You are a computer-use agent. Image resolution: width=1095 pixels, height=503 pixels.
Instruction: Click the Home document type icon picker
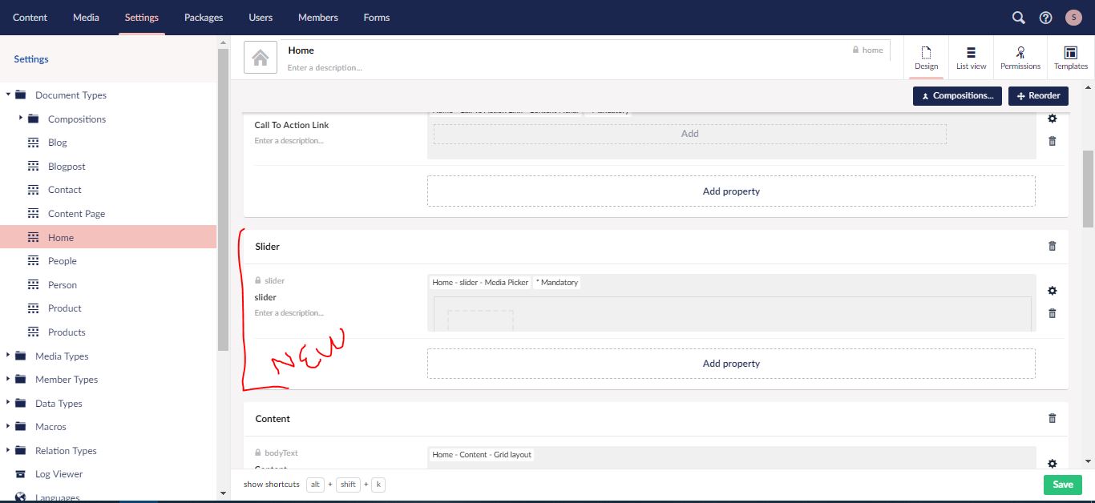click(260, 58)
